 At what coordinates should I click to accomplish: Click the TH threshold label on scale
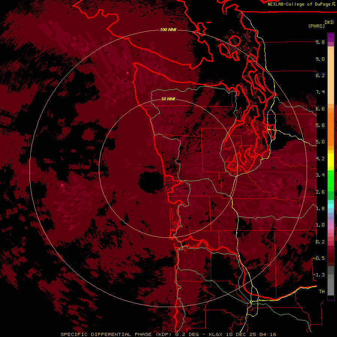coord(322,291)
